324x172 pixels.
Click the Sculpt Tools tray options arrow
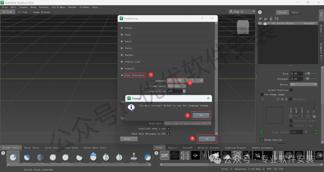[3, 153]
